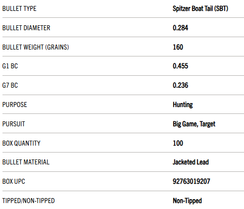Image resolution: width=244 pixels, height=209 pixels.
Task: Click the BULLET TYPE label
Action: pyautogui.click(x=19, y=8)
